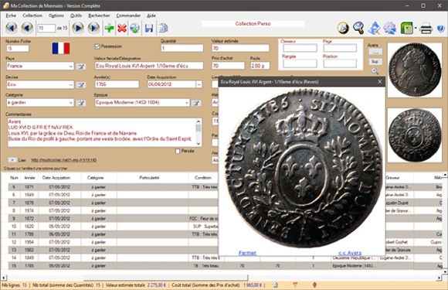Sort table by Catégorie column header
448x290 pixels.
(x=96, y=178)
